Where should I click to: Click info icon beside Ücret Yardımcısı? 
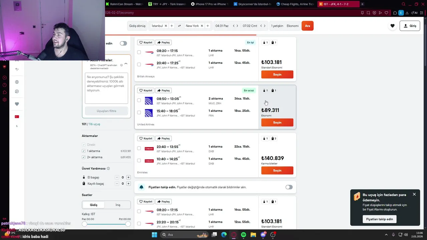pos(108,169)
